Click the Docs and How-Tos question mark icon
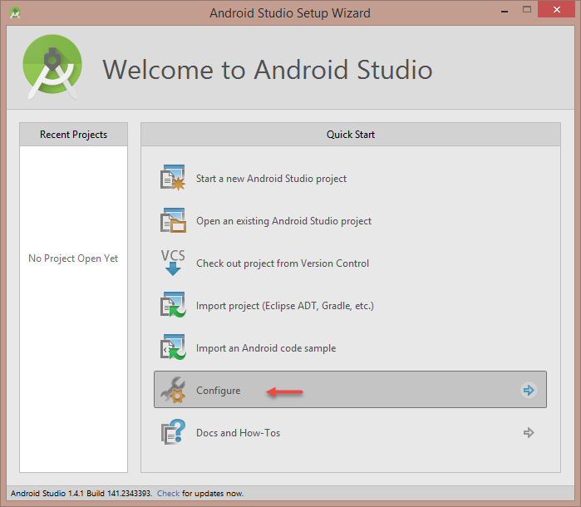 172,433
